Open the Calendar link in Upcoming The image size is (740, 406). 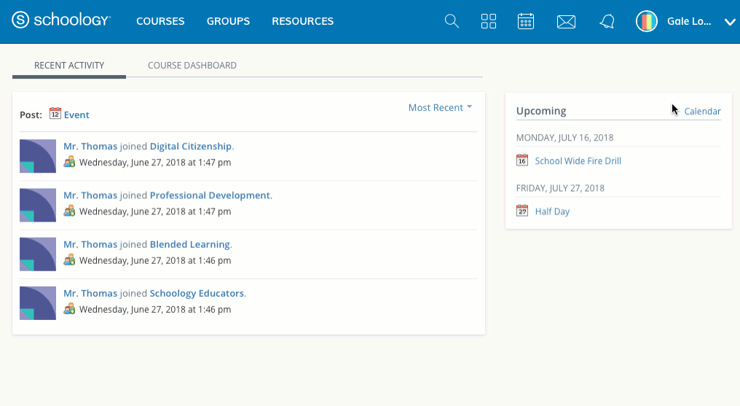click(702, 112)
